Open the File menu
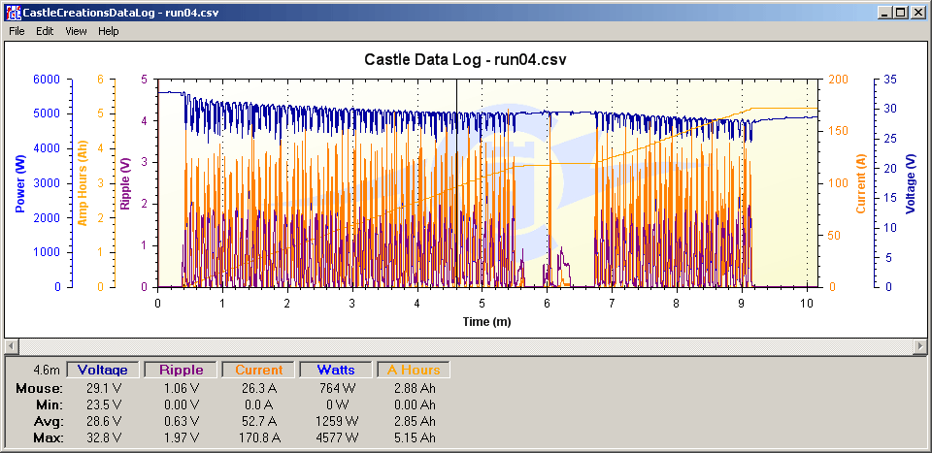Viewport: 932px width, 453px height. coord(17,31)
